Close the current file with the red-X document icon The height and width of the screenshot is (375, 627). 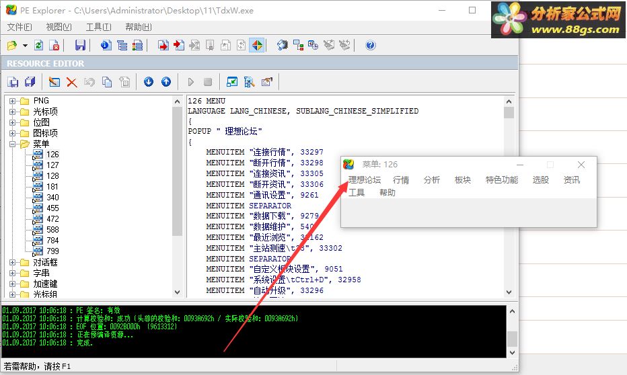coord(54,46)
